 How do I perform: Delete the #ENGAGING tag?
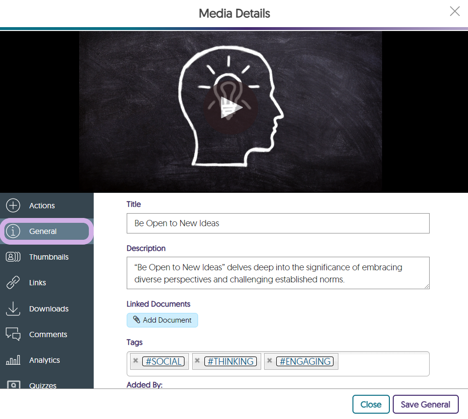tap(269, 361)
